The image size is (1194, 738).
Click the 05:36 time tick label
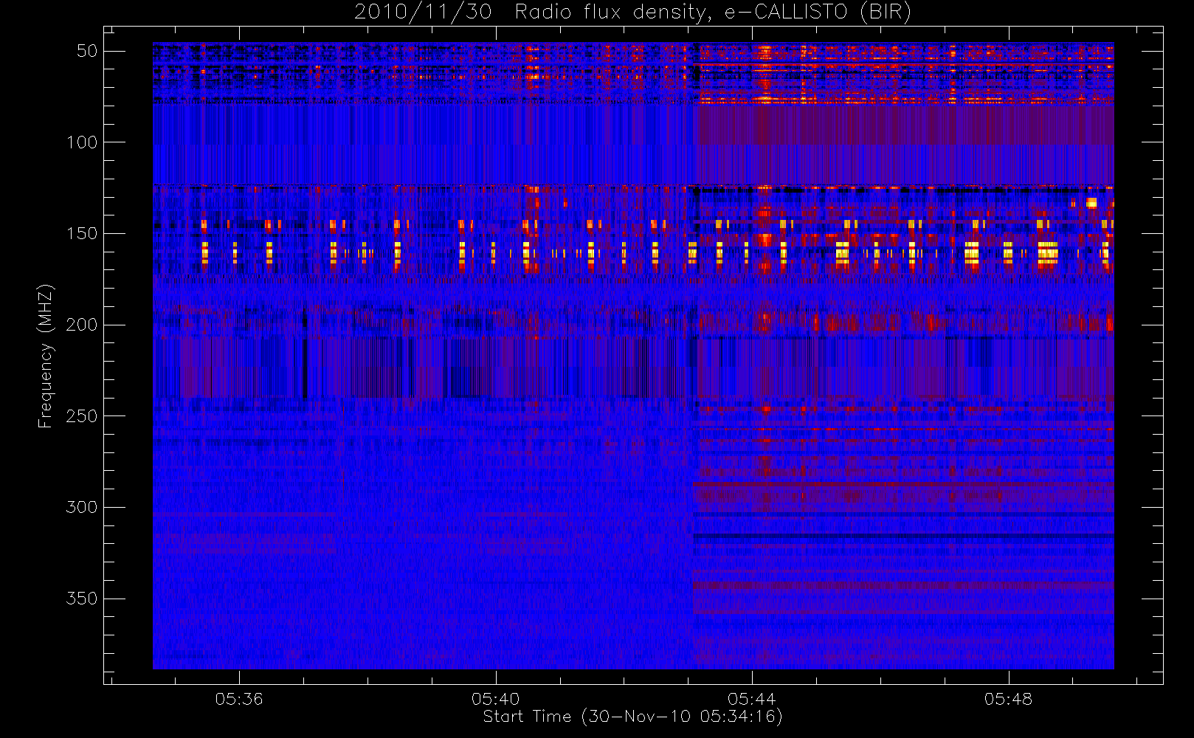click(239, 699)
